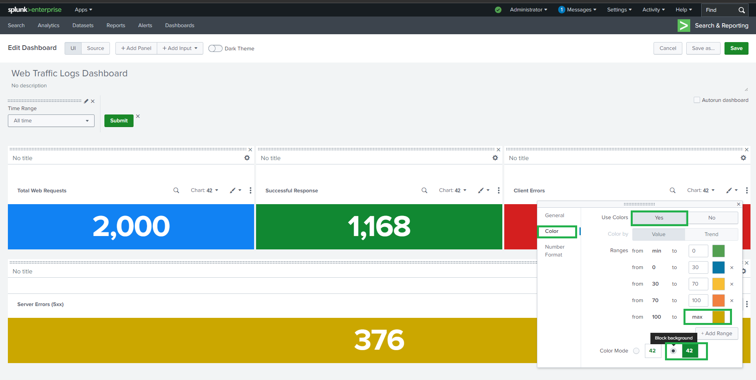Open format brush for Client Errors
This screenshot has height=380, width=756.
pos(732,190)
